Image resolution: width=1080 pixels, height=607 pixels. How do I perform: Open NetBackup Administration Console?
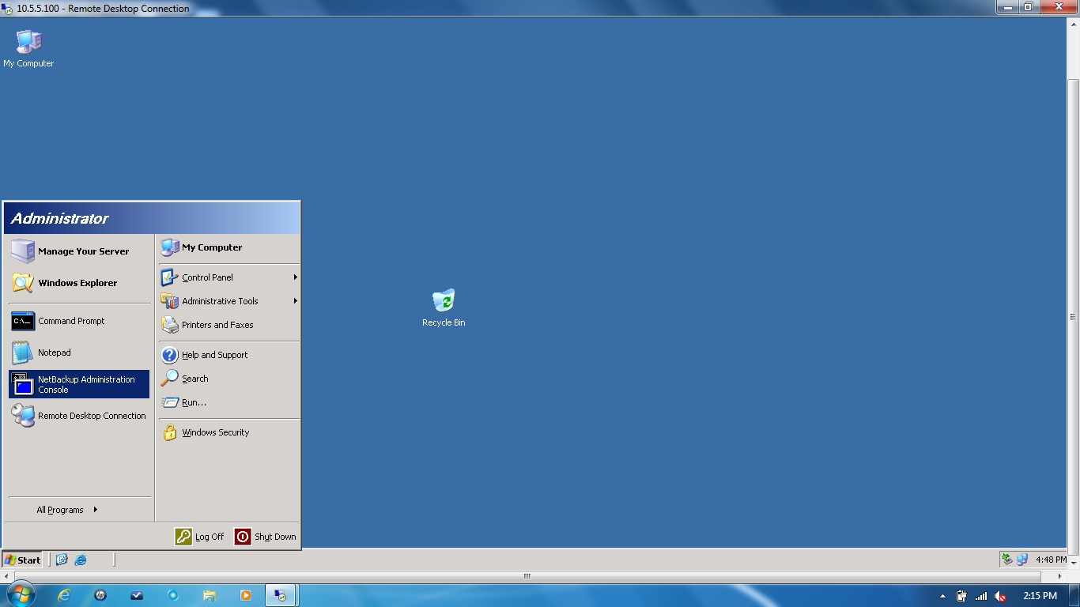[x=79, y=384]
